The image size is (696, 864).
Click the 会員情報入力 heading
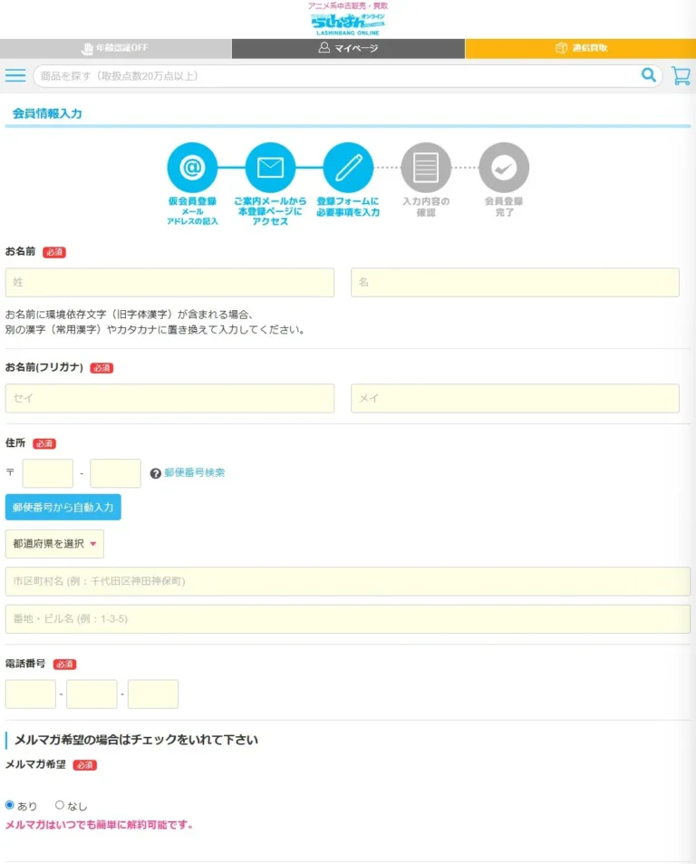click(47, 113)
